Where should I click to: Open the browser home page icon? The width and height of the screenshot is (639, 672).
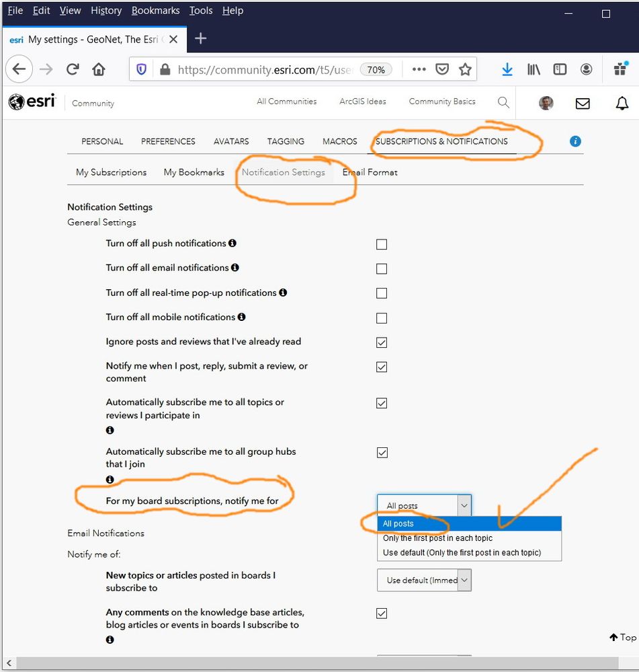click(99, 69)
